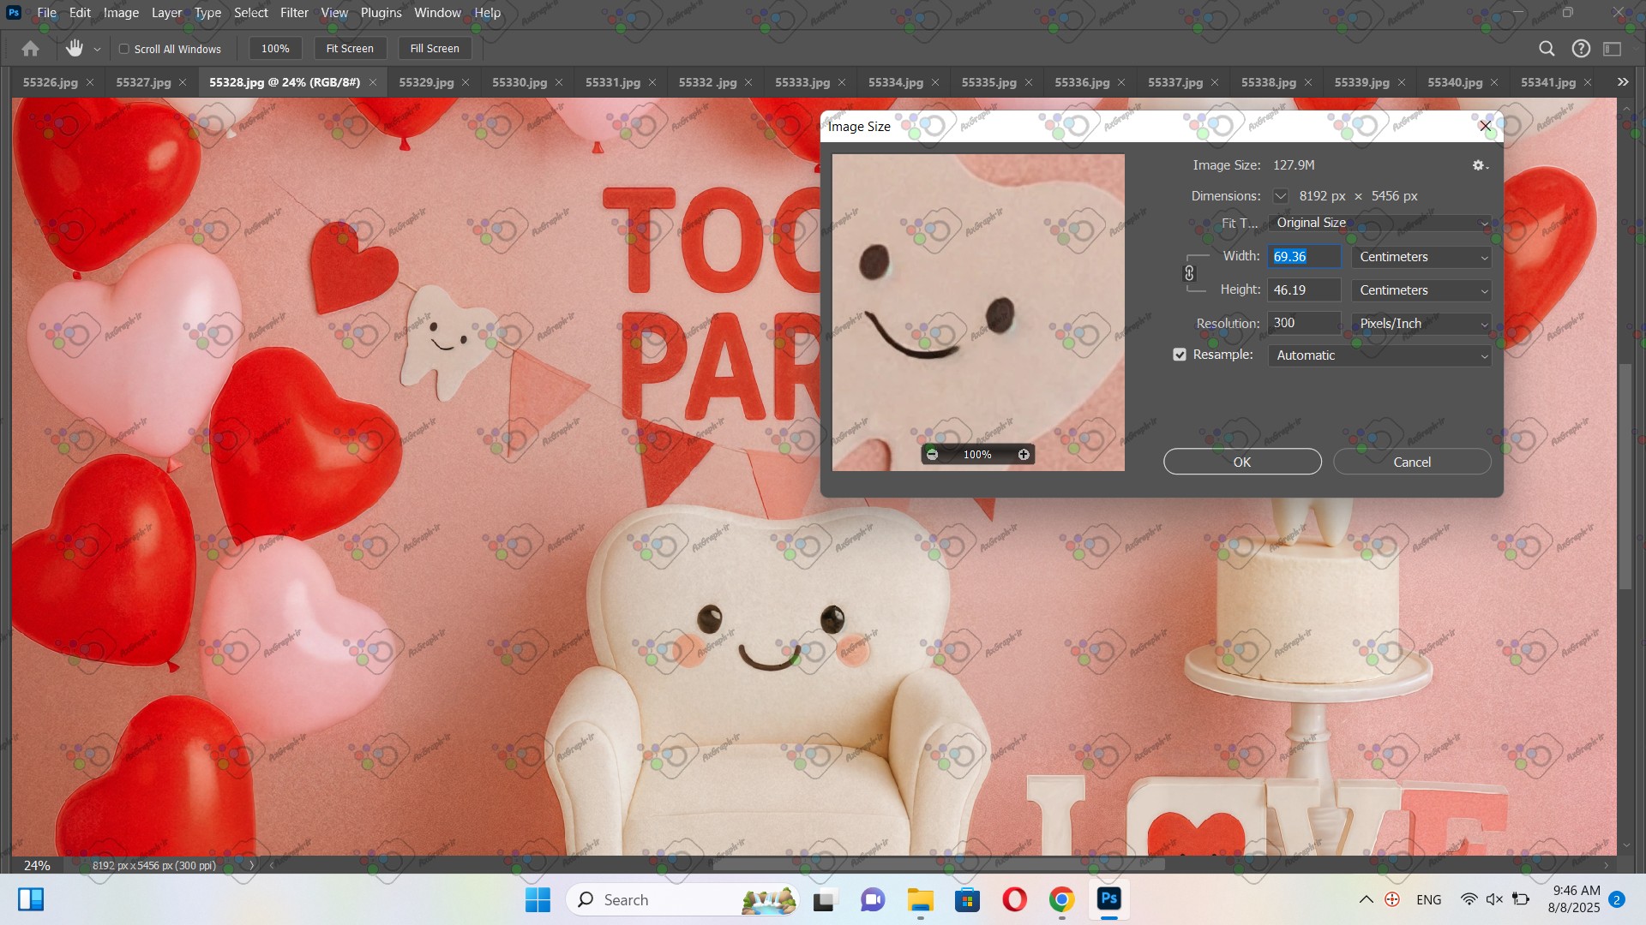Screen dimensions: 1646x925
Task: Open the Window menu
Action: coord(437,13)
